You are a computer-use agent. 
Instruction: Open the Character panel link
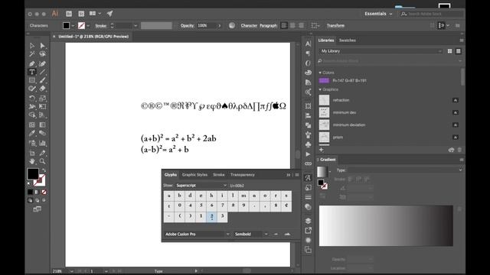(249, 25)
